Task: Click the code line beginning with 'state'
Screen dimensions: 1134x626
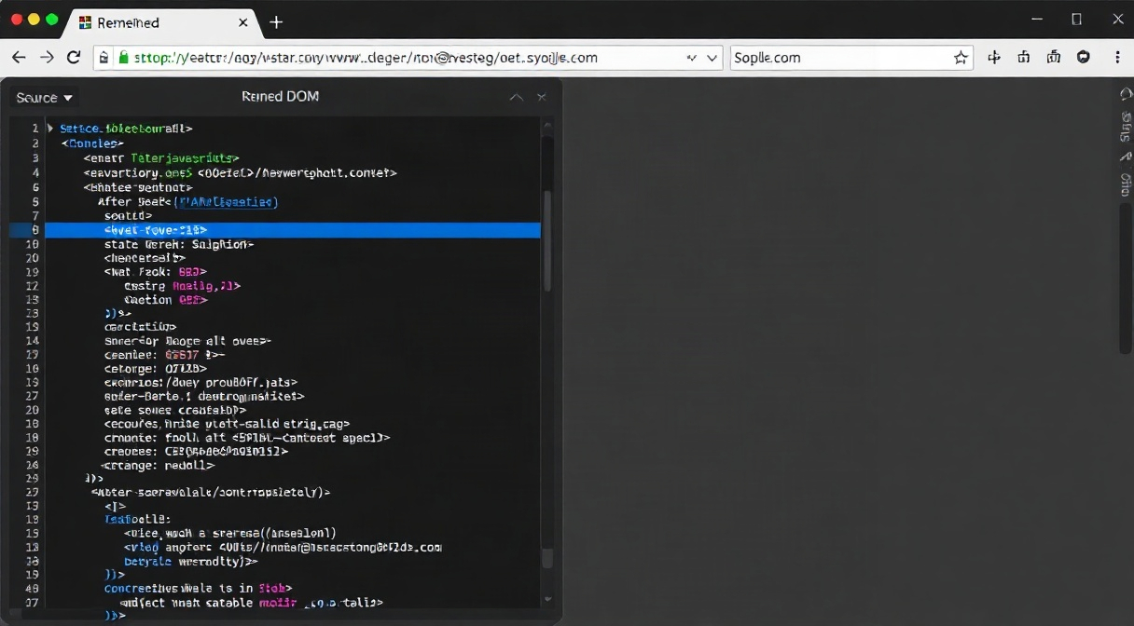Action: pos(179,244)
